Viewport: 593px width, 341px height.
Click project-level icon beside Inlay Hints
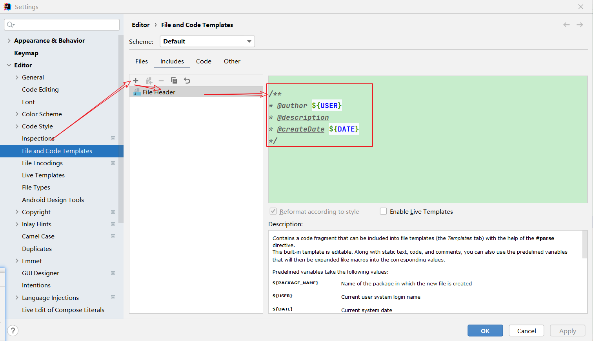pyautogui.click(x=113, y=224)
